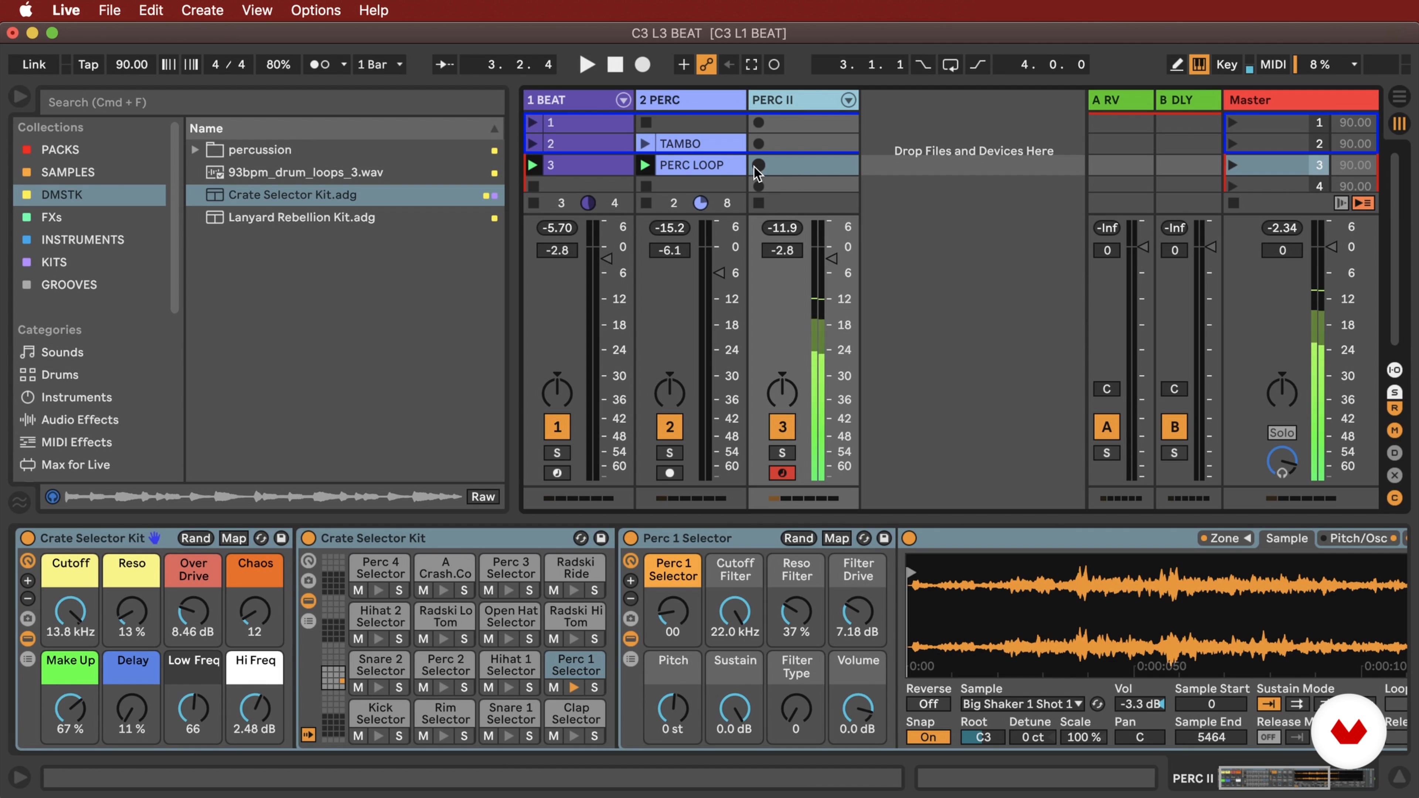Screen dimensions: 1419x798
Task: Toggle the browser preview headphone icon
Action: 52,497
